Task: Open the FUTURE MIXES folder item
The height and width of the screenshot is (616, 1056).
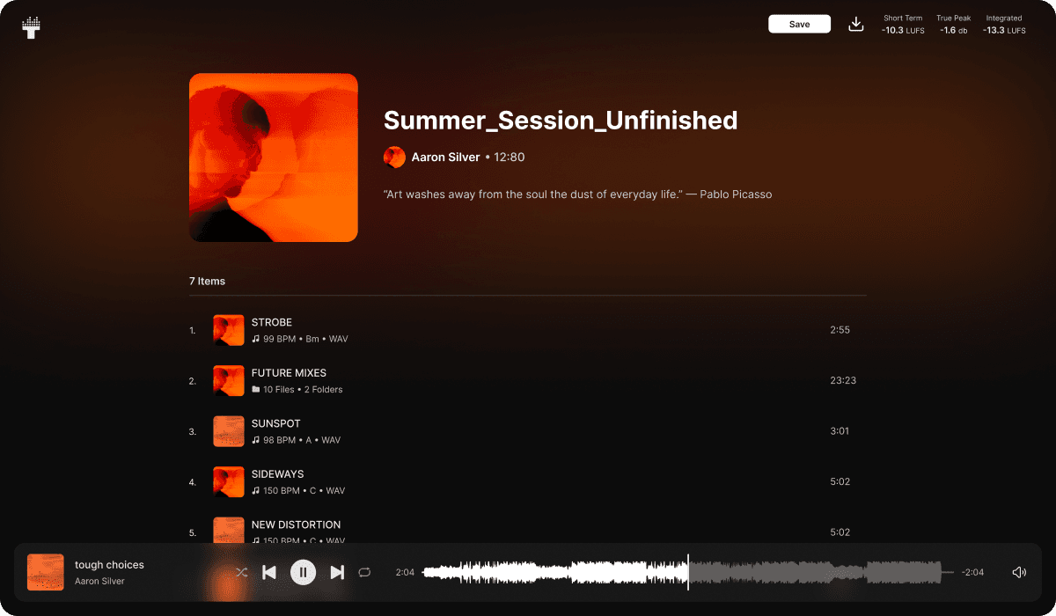Action: [528, 380]
